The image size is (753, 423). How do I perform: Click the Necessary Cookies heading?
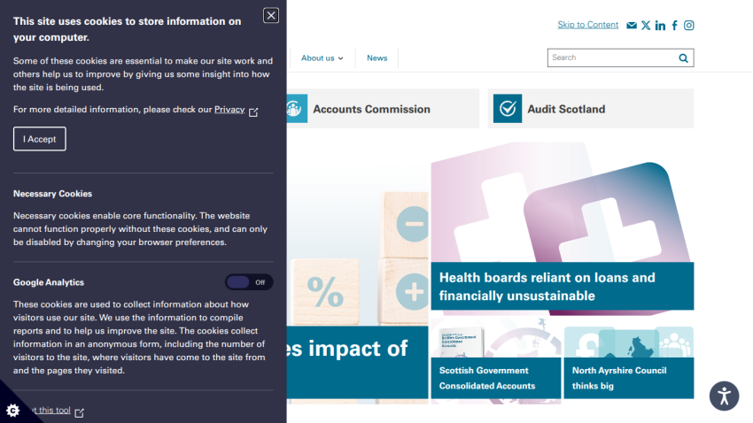[x=52, y=194]
